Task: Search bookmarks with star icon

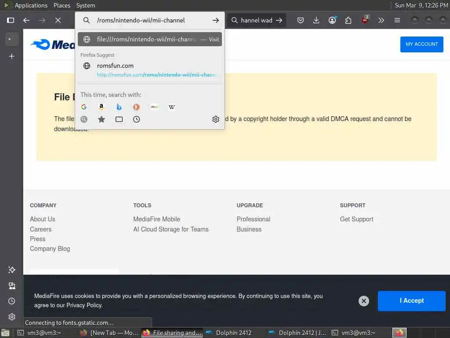Action: click(102, 119)
